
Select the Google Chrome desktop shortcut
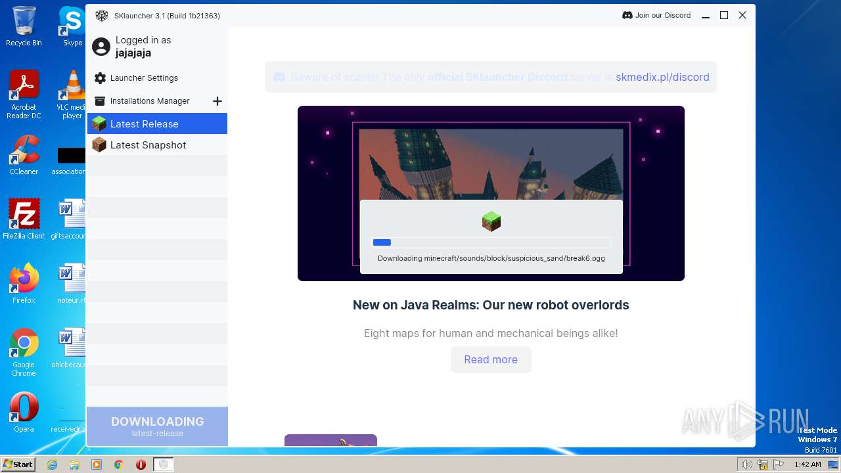point(24,352)
